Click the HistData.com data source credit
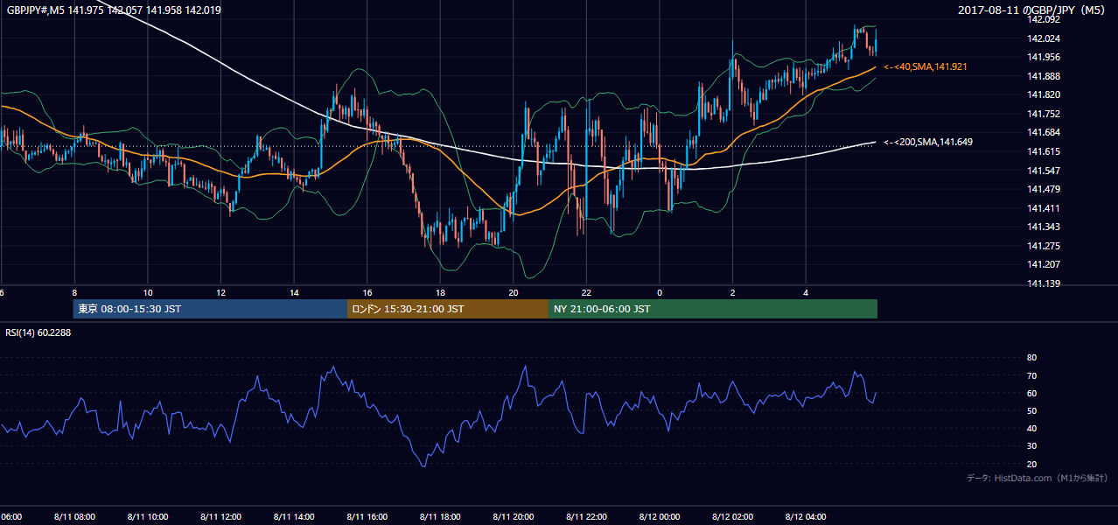1118x525 pixels. click(x=1037, y=478)
